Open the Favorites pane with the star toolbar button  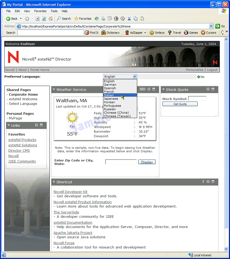[83, 19]
